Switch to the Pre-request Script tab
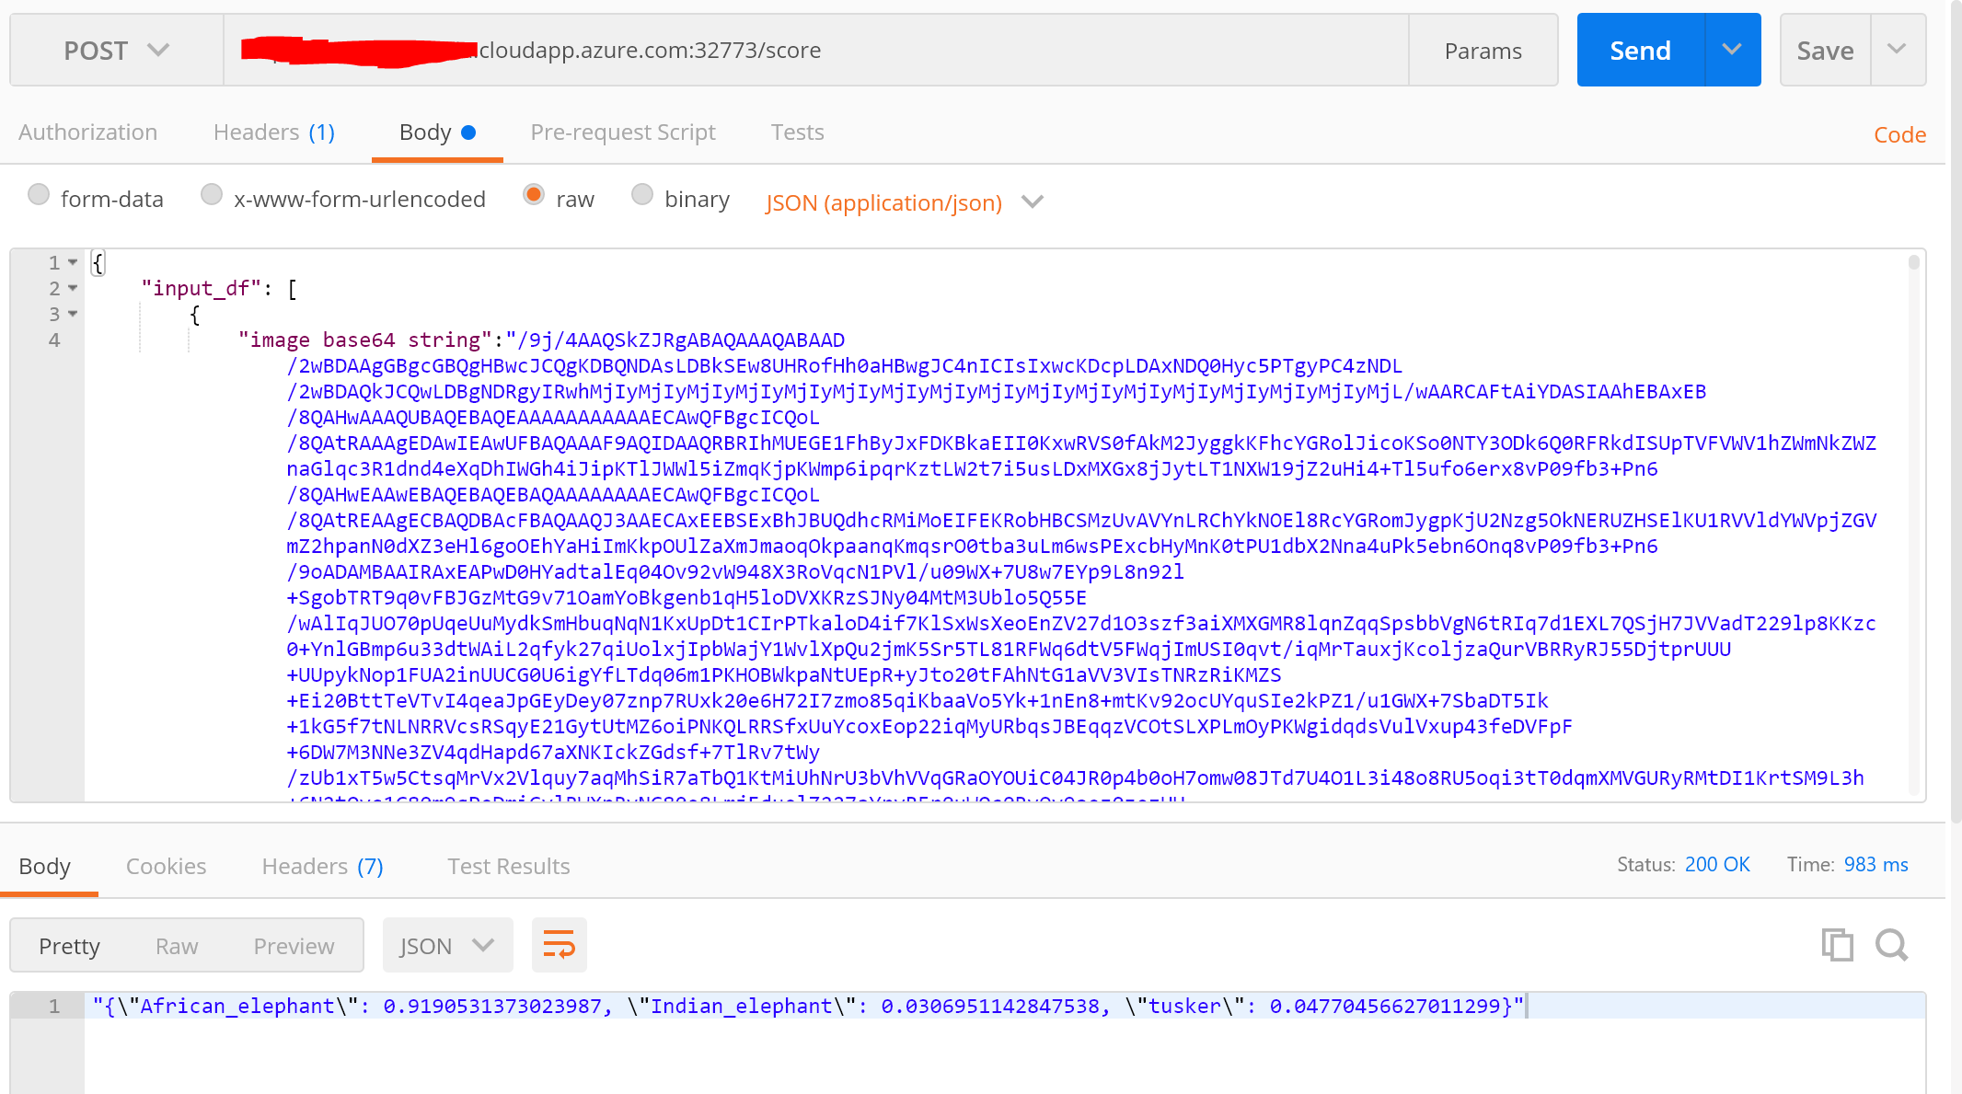The image size is (1962, 1094). [x=622, y=132]
